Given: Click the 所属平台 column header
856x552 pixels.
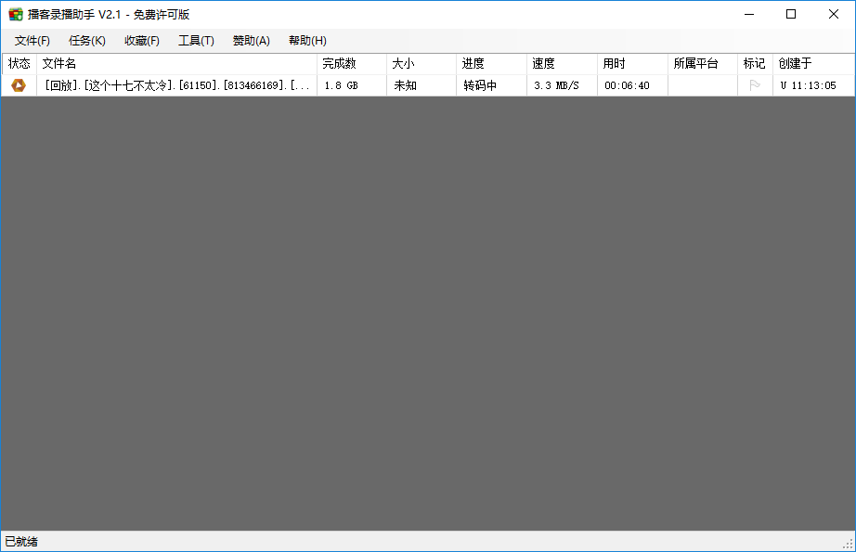Looking at the screenshot, I should (x=703, y=64).
